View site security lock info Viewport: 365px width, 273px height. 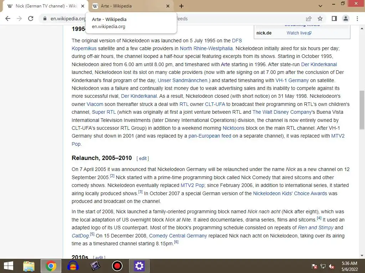click(45, 18)
